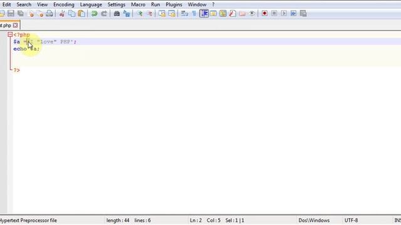This screenshot has height=225, width=401.
Task: Toggle Synchronize Horizontal Scrolling icon
Action: tap(172, 13)
